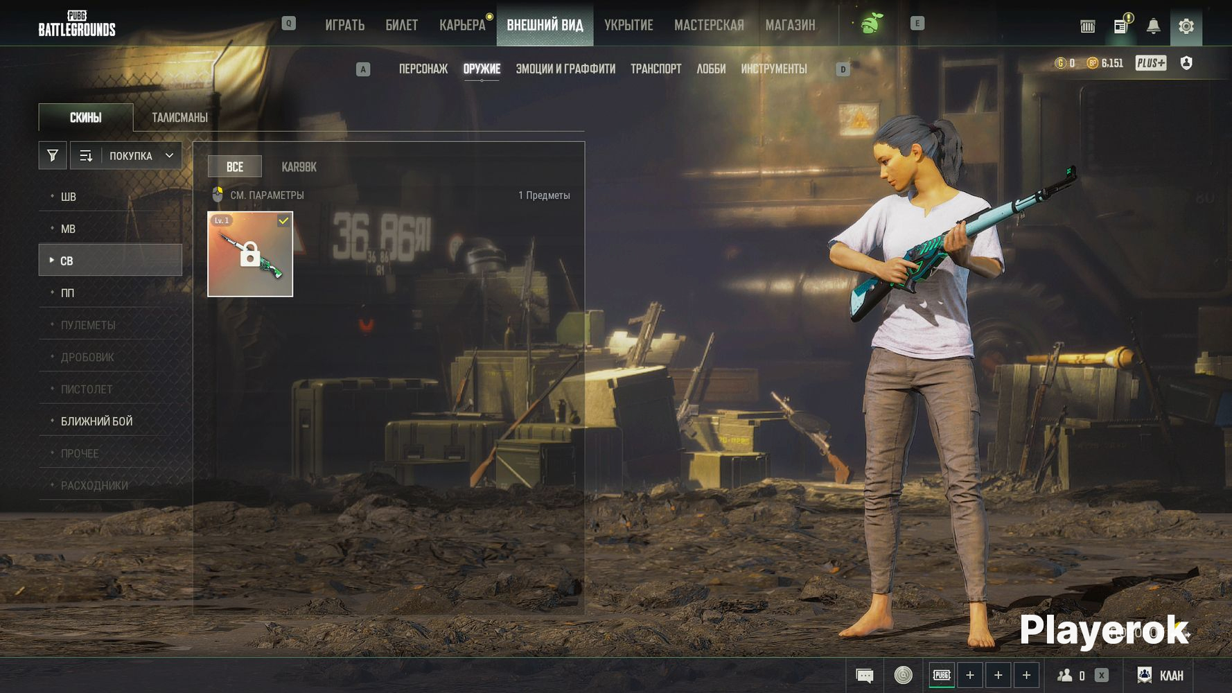Click the third empty squad slot plus
Screen dimensions: 1232x693
1027,675
